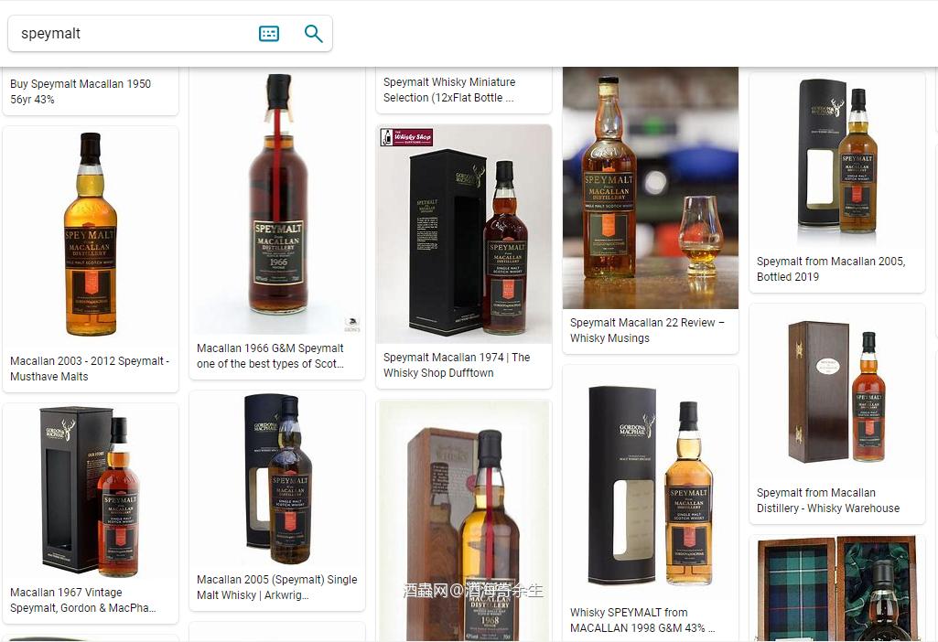Screen dimensions: 938x642
Task: Open Speymalt Macallan 2005, Bottled 2019 caption
Action: click(831, 269)
